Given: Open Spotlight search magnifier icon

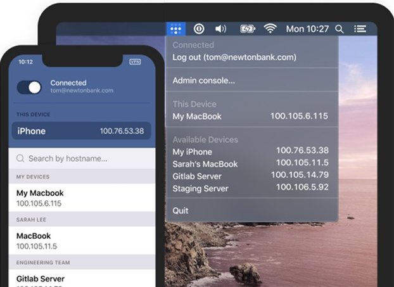Looking at the screenshot, I should click(340, 29).
